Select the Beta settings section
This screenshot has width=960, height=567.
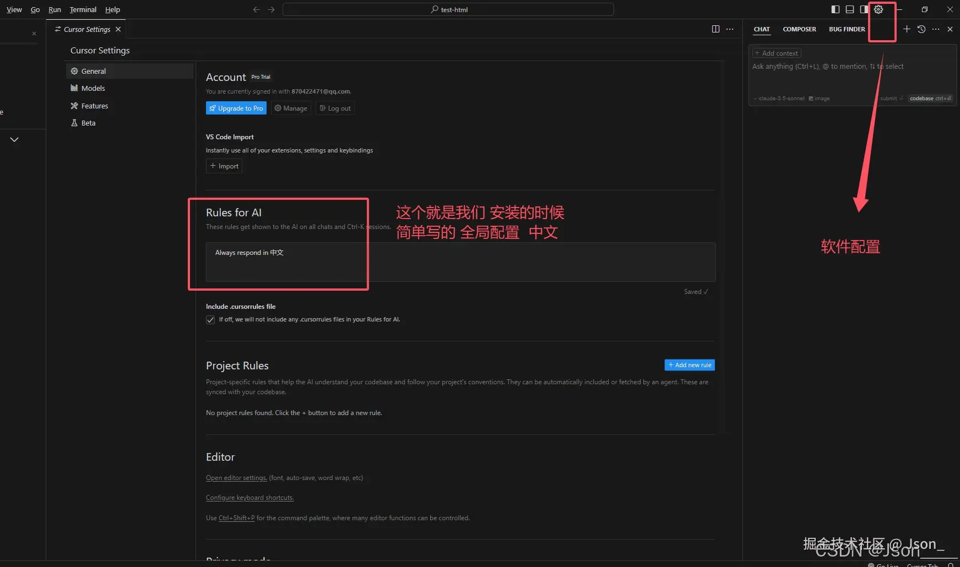(129, 123)
